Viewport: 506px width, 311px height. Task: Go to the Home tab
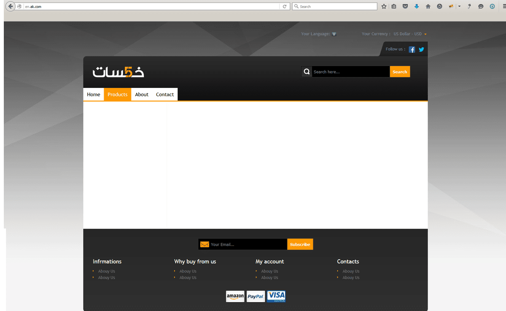[x=94, y=94]
